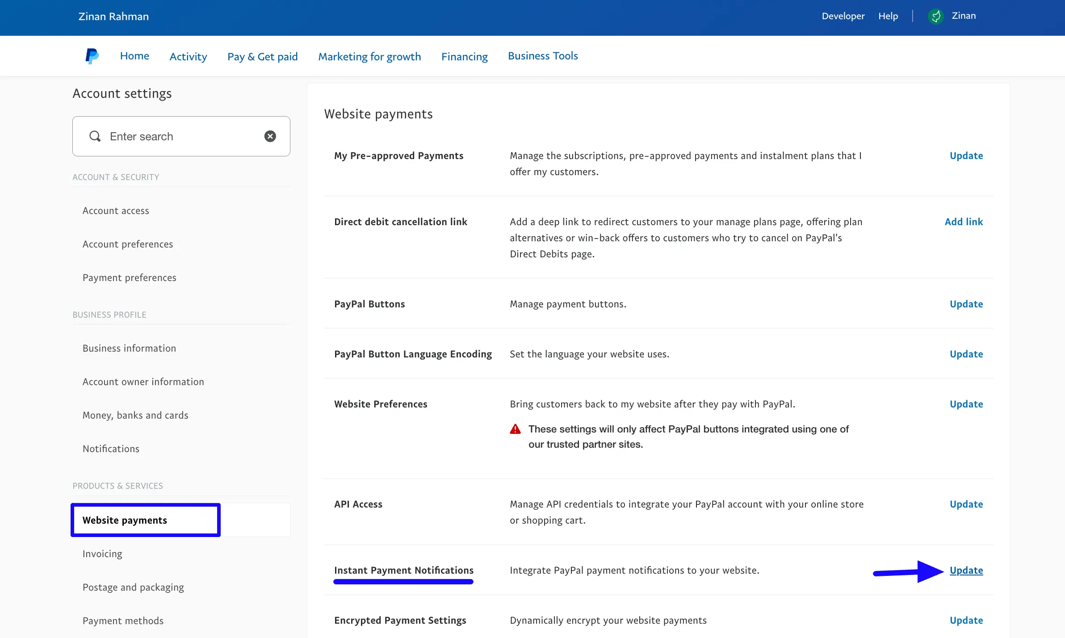Open Account access settings
Image resolution: width=1065 pixels, height=638 pixels.
[116, 210]
